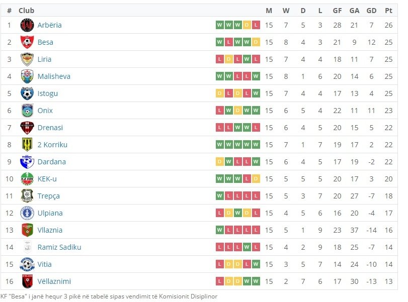Click the Dardana club badge
The height and width of the screenshot is (302, 408).
[x=27, y=162]
